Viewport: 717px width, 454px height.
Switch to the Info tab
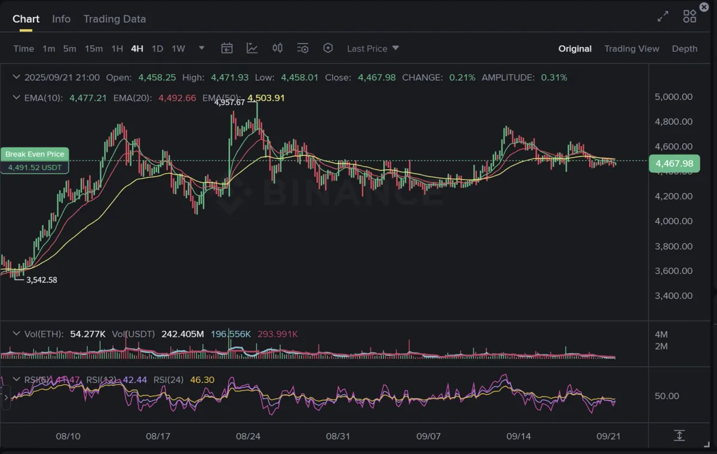(x=61, y=19)
